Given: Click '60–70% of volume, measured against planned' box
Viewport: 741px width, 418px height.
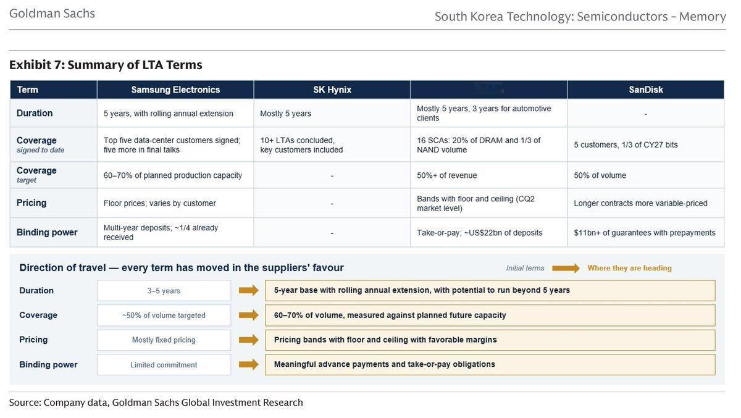Looking at the screenshot, I should point(490,315).
